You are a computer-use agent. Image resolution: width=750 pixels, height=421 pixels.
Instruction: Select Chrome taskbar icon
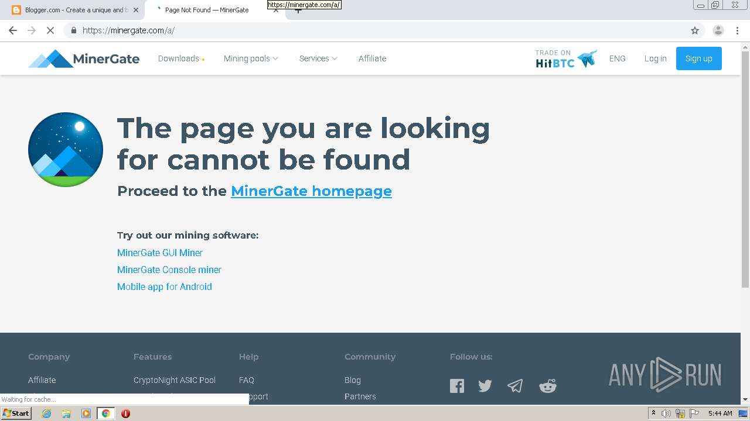pyautogui.click(x=105, y=413)
